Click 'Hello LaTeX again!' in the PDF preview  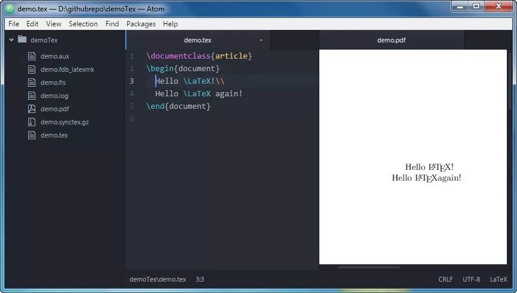pos(427,178)
